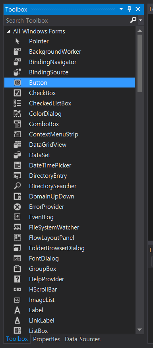
Task: Click the toolbox list scrollbar thumb
Action: pos(139,63)
